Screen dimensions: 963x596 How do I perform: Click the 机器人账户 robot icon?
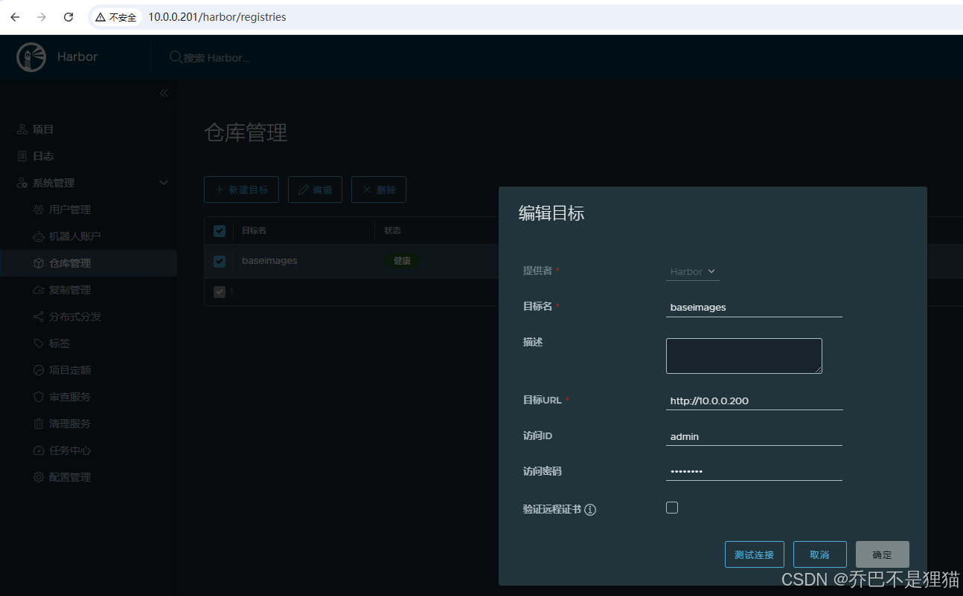pyautogui.click(x=39, y=236)
